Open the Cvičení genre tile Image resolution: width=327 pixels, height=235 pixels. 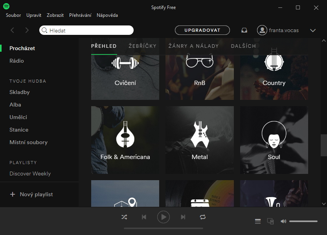tap(125, 77)
